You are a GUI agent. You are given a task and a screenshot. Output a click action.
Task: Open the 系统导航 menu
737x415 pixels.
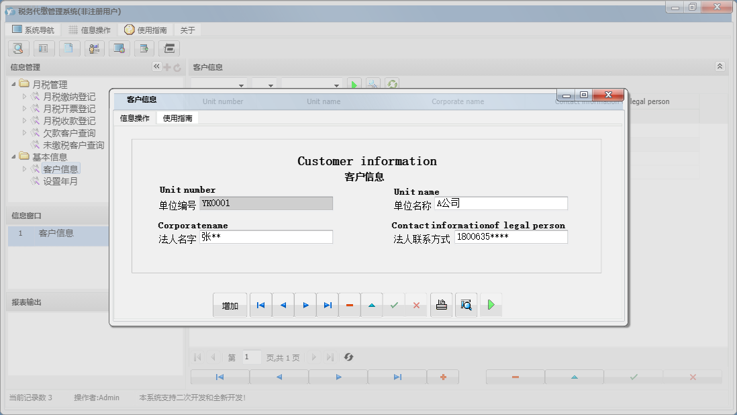33,30
